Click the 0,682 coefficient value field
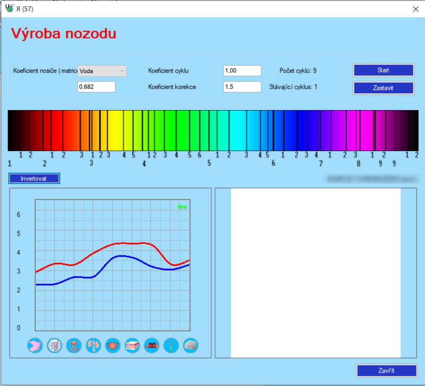Image resolution: width=425 pixels, height=386 pixels. (96, 87)
